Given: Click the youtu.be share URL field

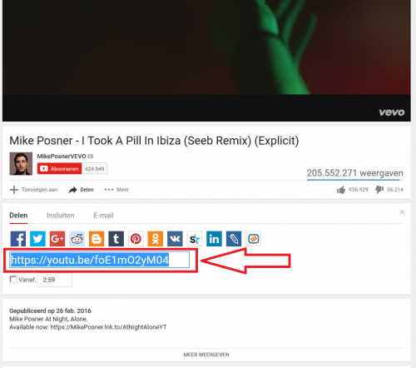Looking at the screenshot, I should 100,260.
